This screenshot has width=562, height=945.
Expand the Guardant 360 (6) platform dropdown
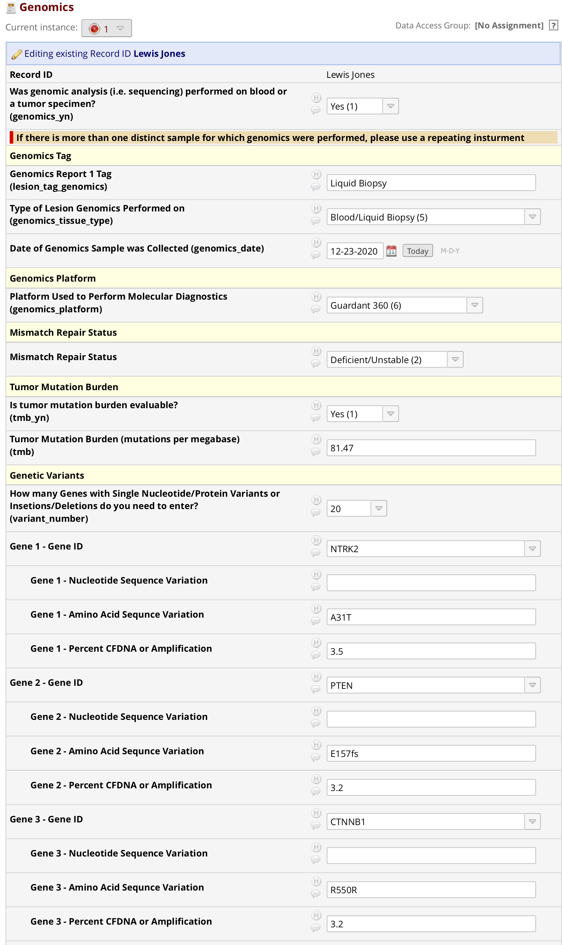[404, 305]
